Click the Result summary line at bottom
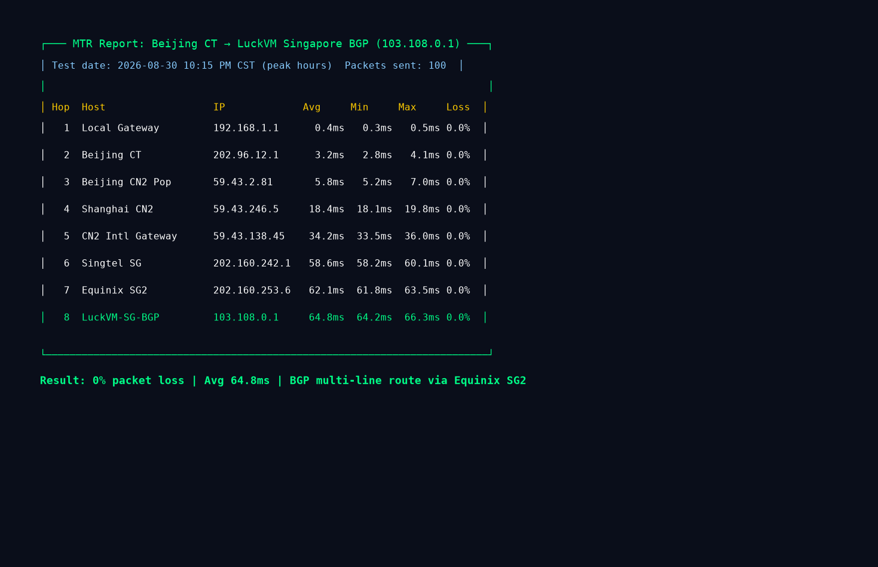The width and height of the screenshot is (878, 567). pos(283,381)
